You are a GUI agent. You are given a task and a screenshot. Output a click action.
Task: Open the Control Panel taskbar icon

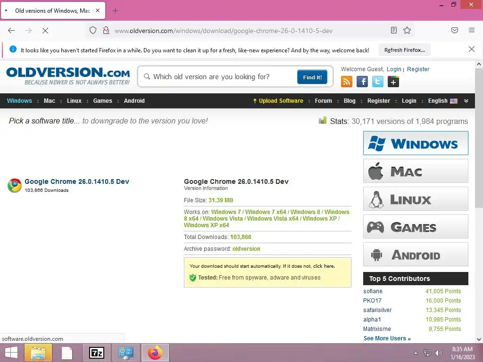pyautogui.click(x=125, y=353)
